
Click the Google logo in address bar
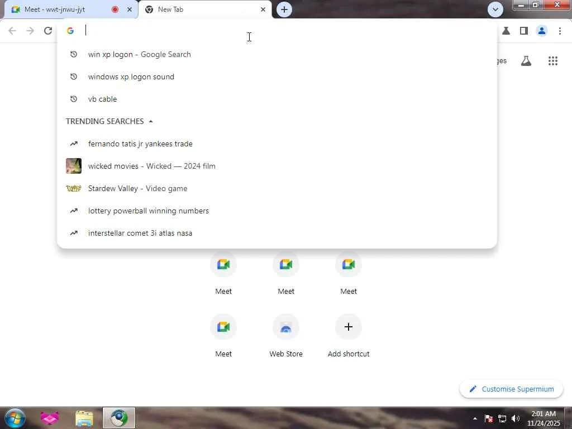coord(70,31)
